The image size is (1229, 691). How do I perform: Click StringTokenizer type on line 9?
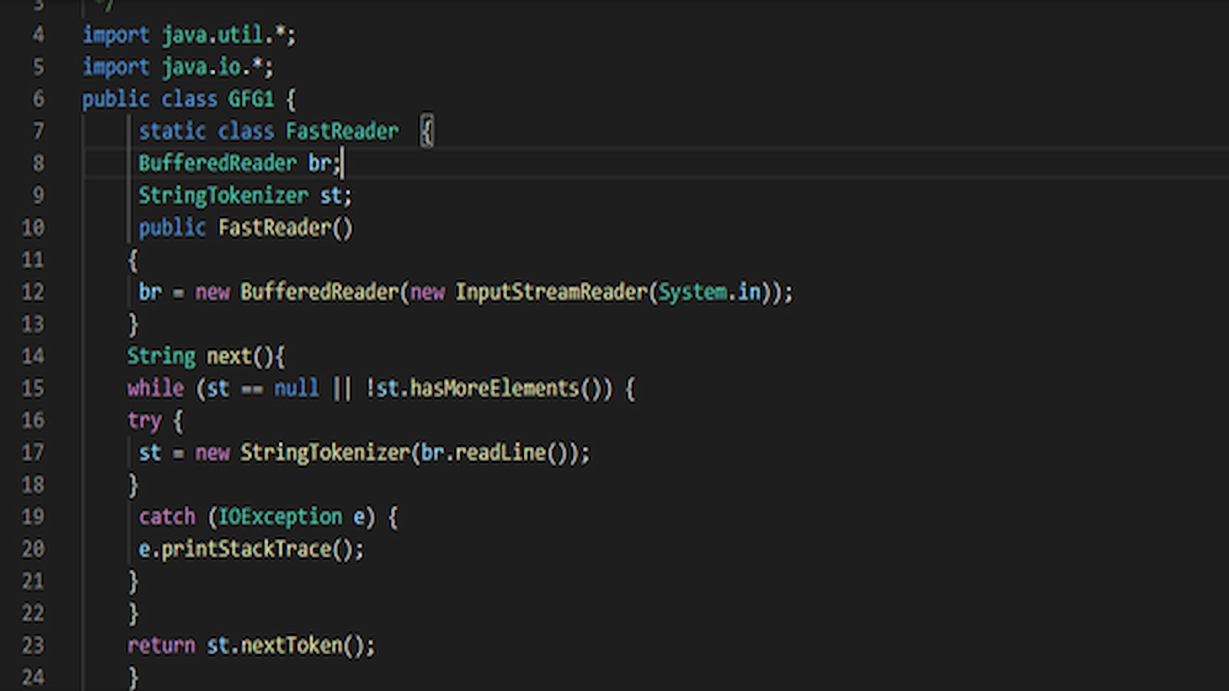(223, 196)
